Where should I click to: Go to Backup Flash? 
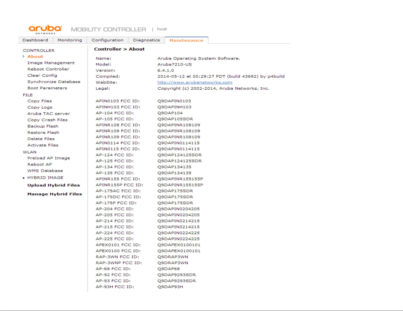coord(43,126)
